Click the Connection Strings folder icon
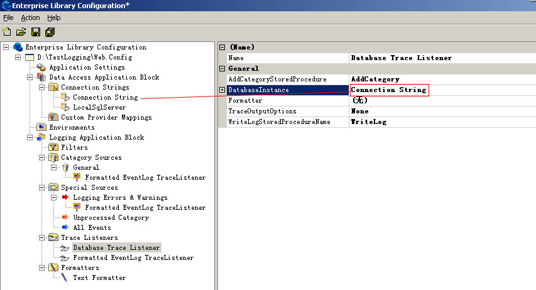The height and width of the screenshot is (290, 536). (x=53, y=87)
